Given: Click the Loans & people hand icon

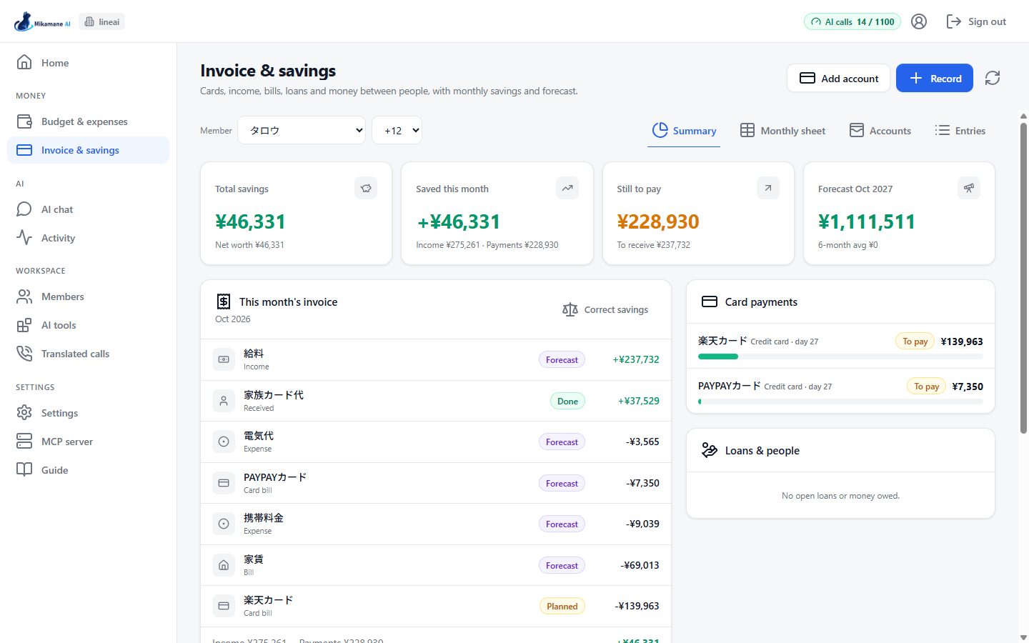Looking at the screenshot, I should (x=710, y=450).
